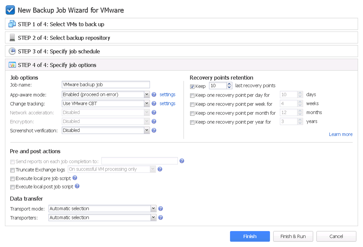Expand Step 3: Specify job schedule
The image size is (363, 247).
(181, 51)
